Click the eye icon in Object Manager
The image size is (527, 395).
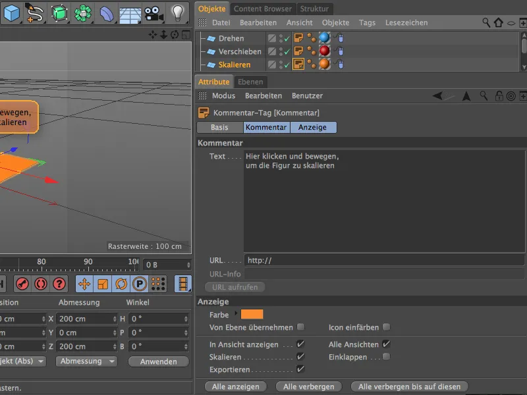[x=511, y=23]
